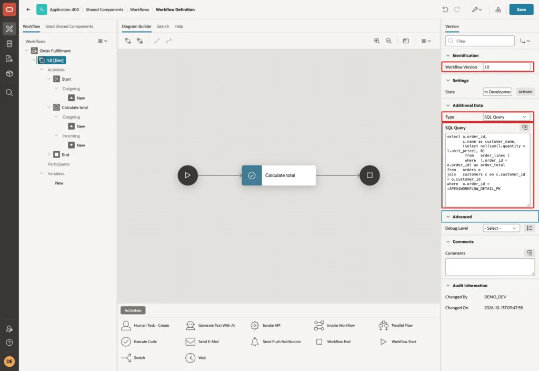Switch to the Search tab

163,26
